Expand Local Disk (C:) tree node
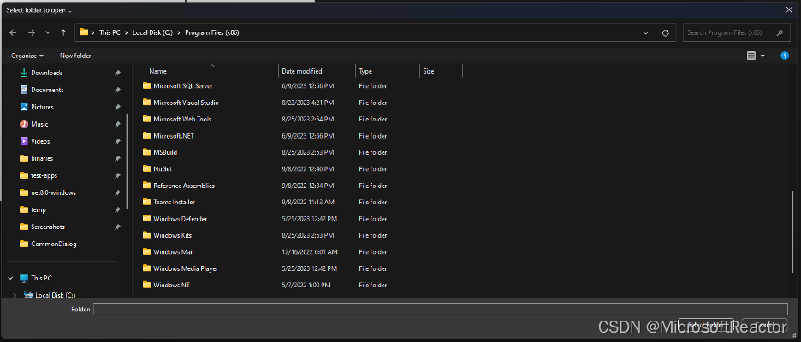801x342 pixels. coord(15,295)
